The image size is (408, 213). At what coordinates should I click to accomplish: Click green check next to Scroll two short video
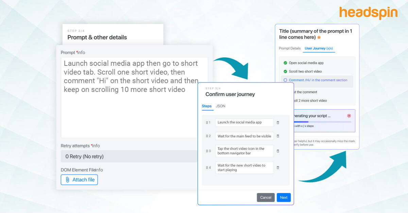[x=285, y=71]
